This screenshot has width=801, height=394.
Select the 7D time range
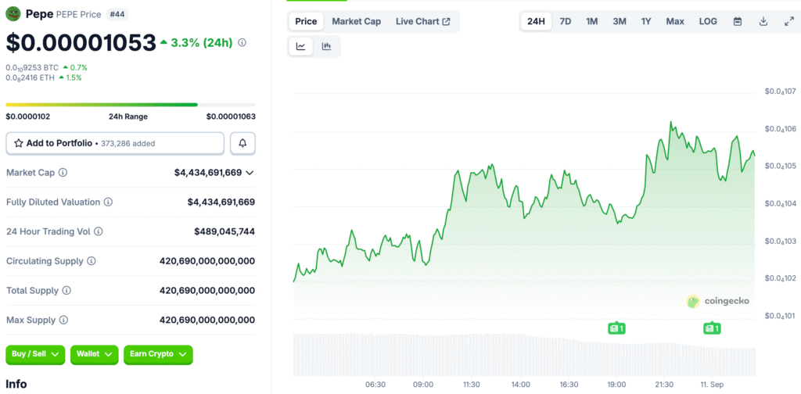tap(566, 21)
